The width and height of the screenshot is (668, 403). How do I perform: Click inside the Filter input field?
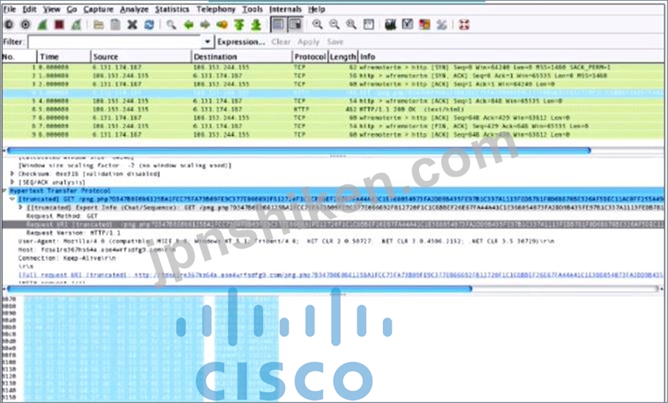pyautogui.click(x=115, y=42)
